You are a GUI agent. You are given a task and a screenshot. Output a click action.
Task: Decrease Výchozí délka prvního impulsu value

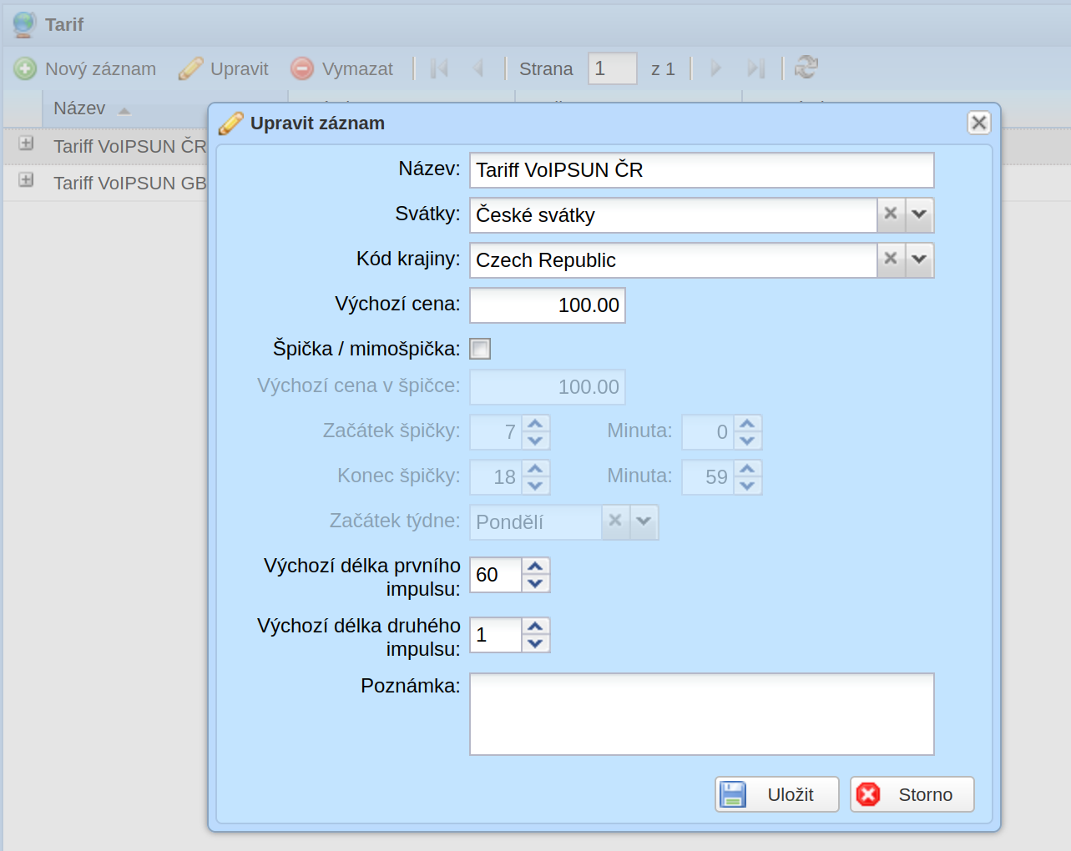(x=536, y=584)
